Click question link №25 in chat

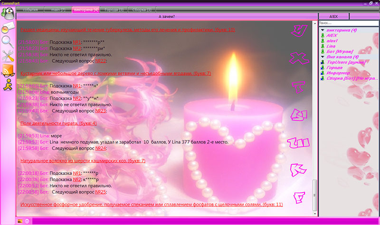pyautogui.click(x=101, y=192)
